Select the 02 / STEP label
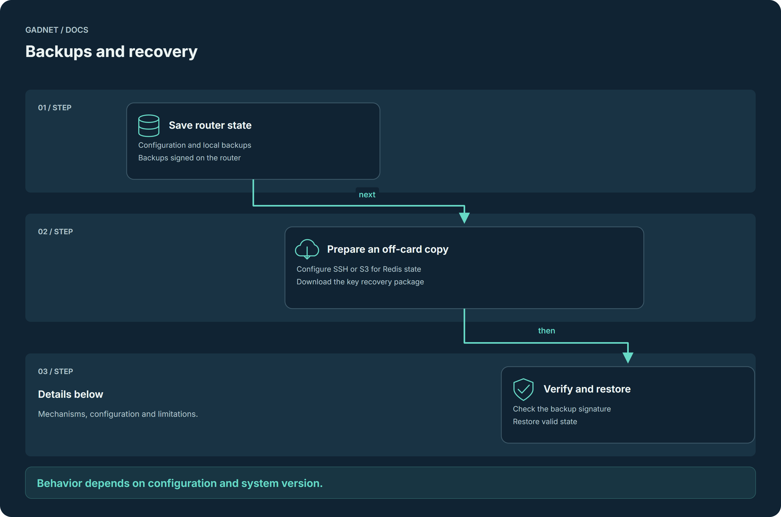Screen dimensions: 781x517 [55, 232]
